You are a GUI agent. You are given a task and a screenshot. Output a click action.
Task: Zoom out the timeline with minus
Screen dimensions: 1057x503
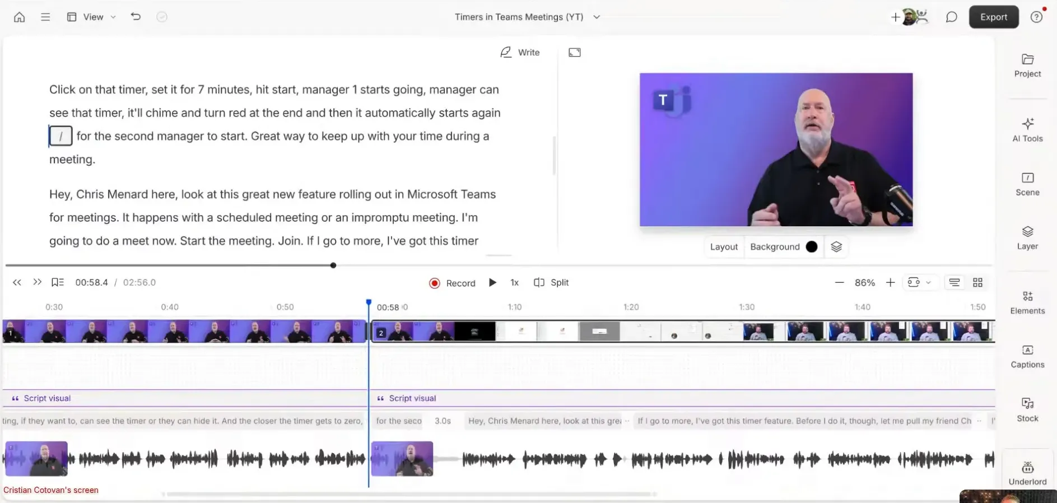[839, 283]
